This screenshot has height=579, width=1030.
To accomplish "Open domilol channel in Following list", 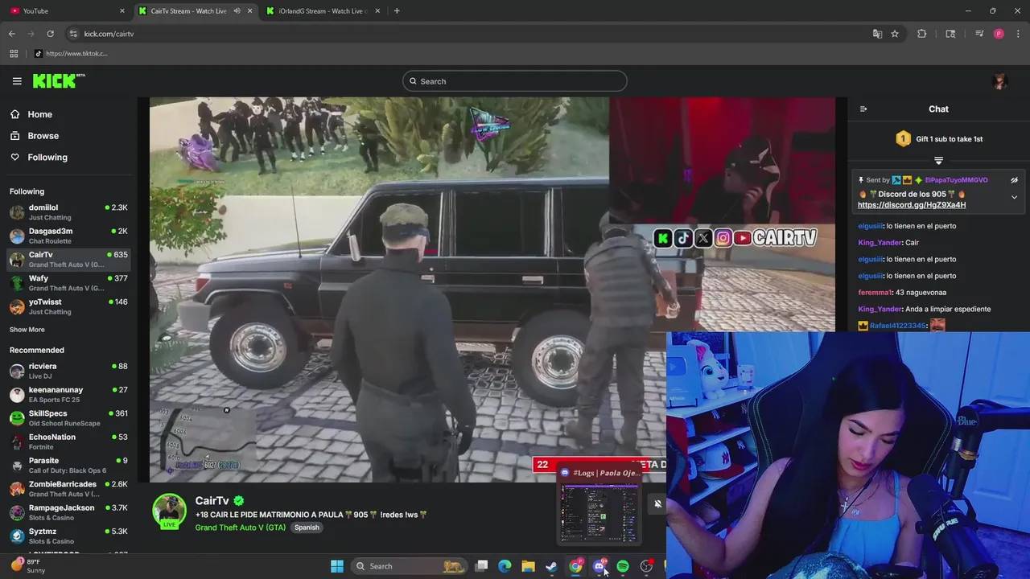I will [68, 212].
